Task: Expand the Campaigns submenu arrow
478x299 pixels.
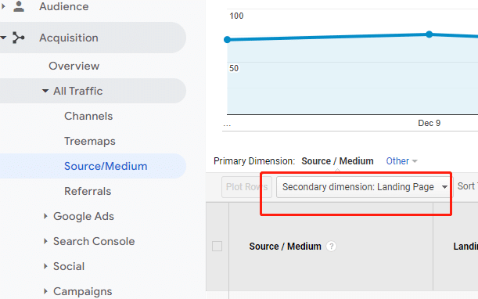Action: pos(45,291)
